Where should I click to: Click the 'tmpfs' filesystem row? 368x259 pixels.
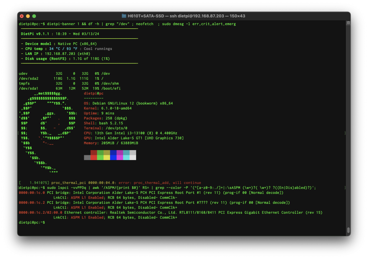[x=69, y=83]
